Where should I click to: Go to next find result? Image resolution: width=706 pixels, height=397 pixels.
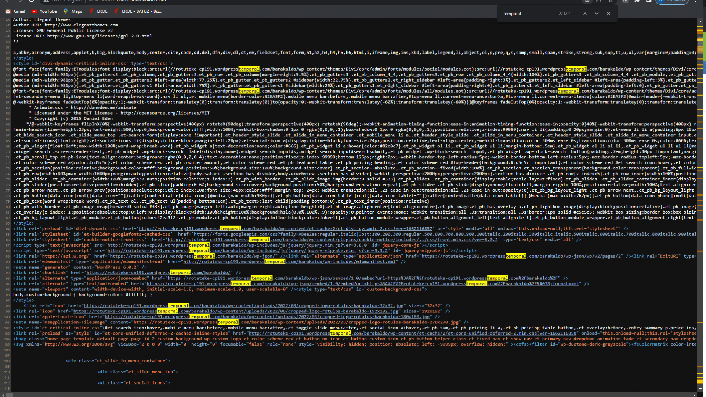597,14
